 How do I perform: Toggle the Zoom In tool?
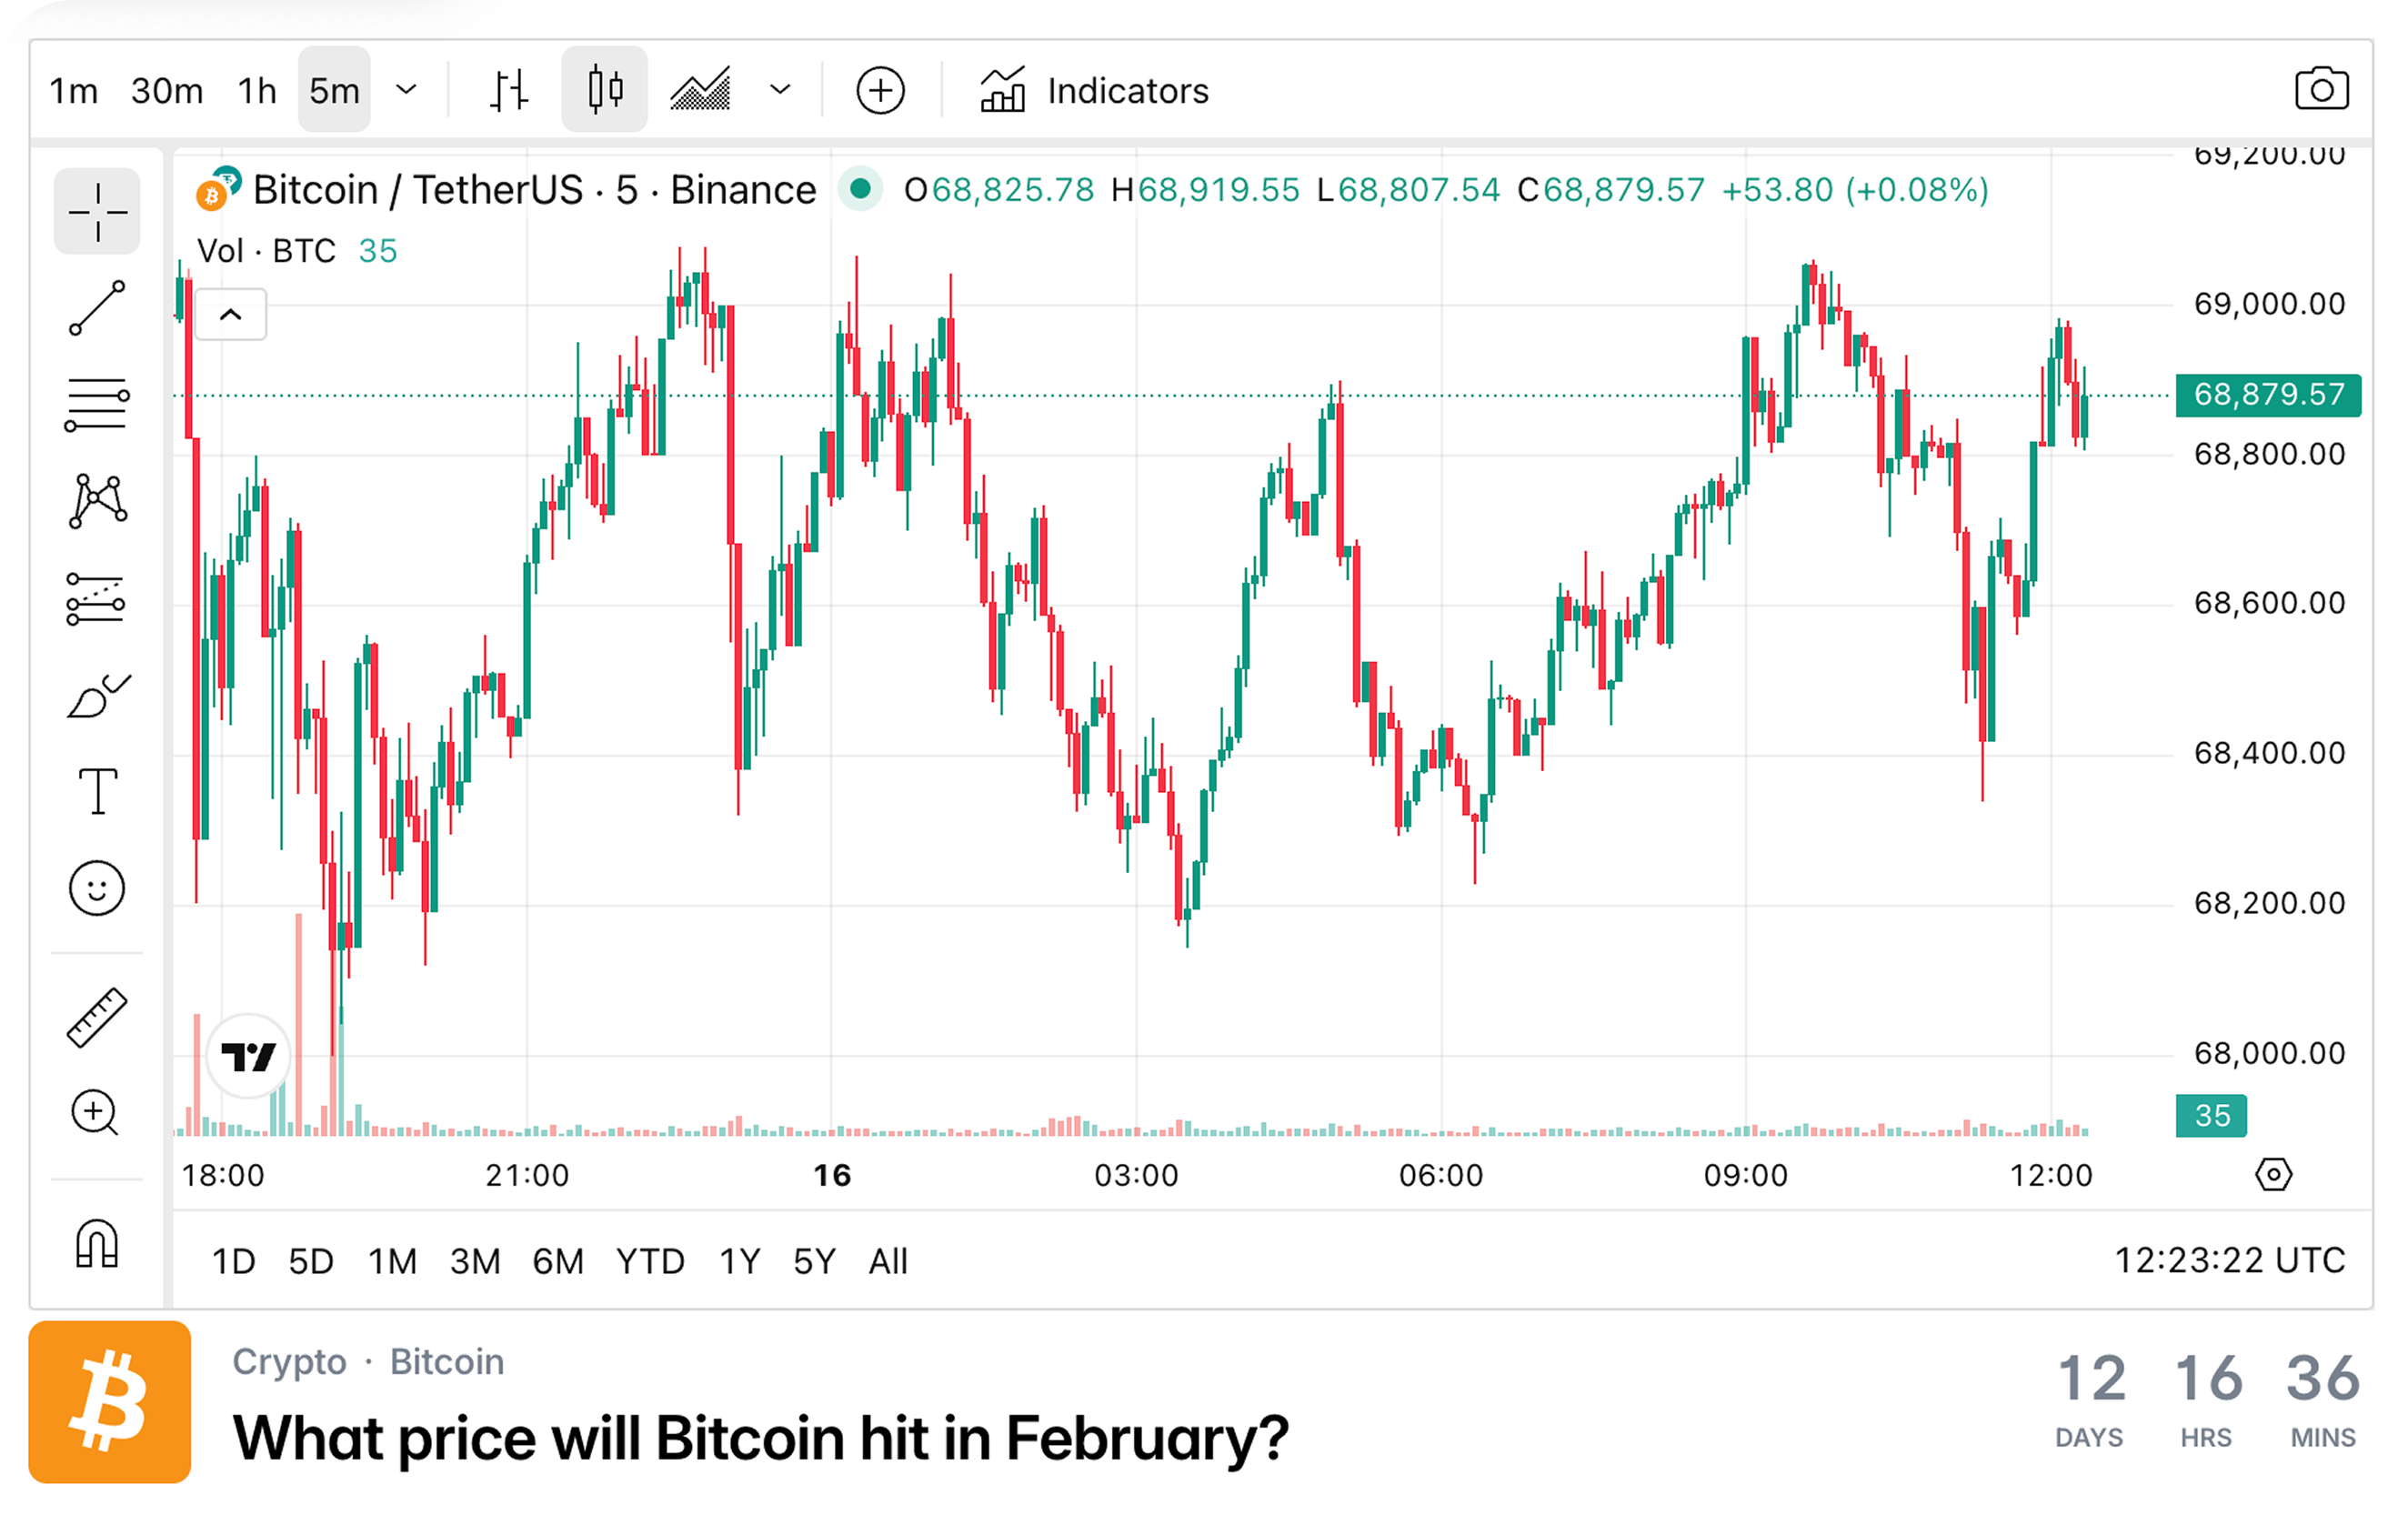[x=97, y=1113]
